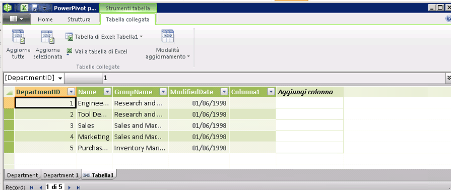Select the row header for row 3

[x=9, y=125]
